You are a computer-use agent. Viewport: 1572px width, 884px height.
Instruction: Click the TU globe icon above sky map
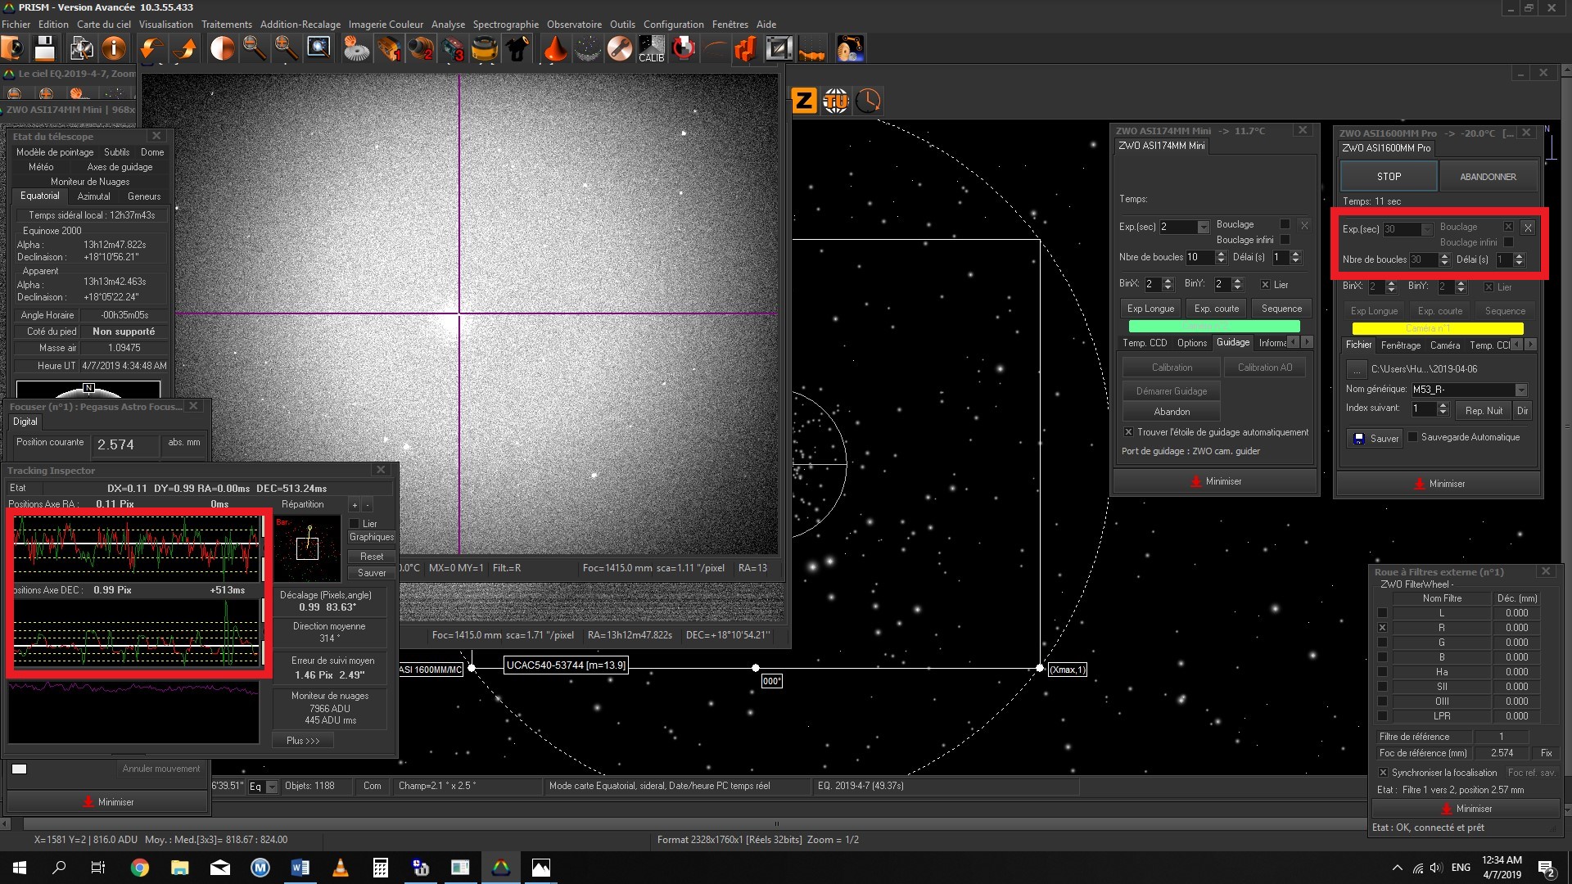pyautogui.click(x=836, y=101)
